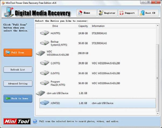Click the J:(FAT32) drive icon
Screen dimensions: 162x128
pyautogui.click(x=45, y=103)
